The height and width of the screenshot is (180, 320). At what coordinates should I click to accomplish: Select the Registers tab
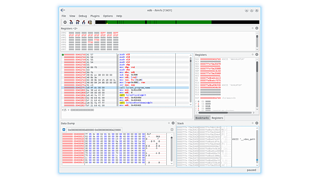click(x=217, y=117)
